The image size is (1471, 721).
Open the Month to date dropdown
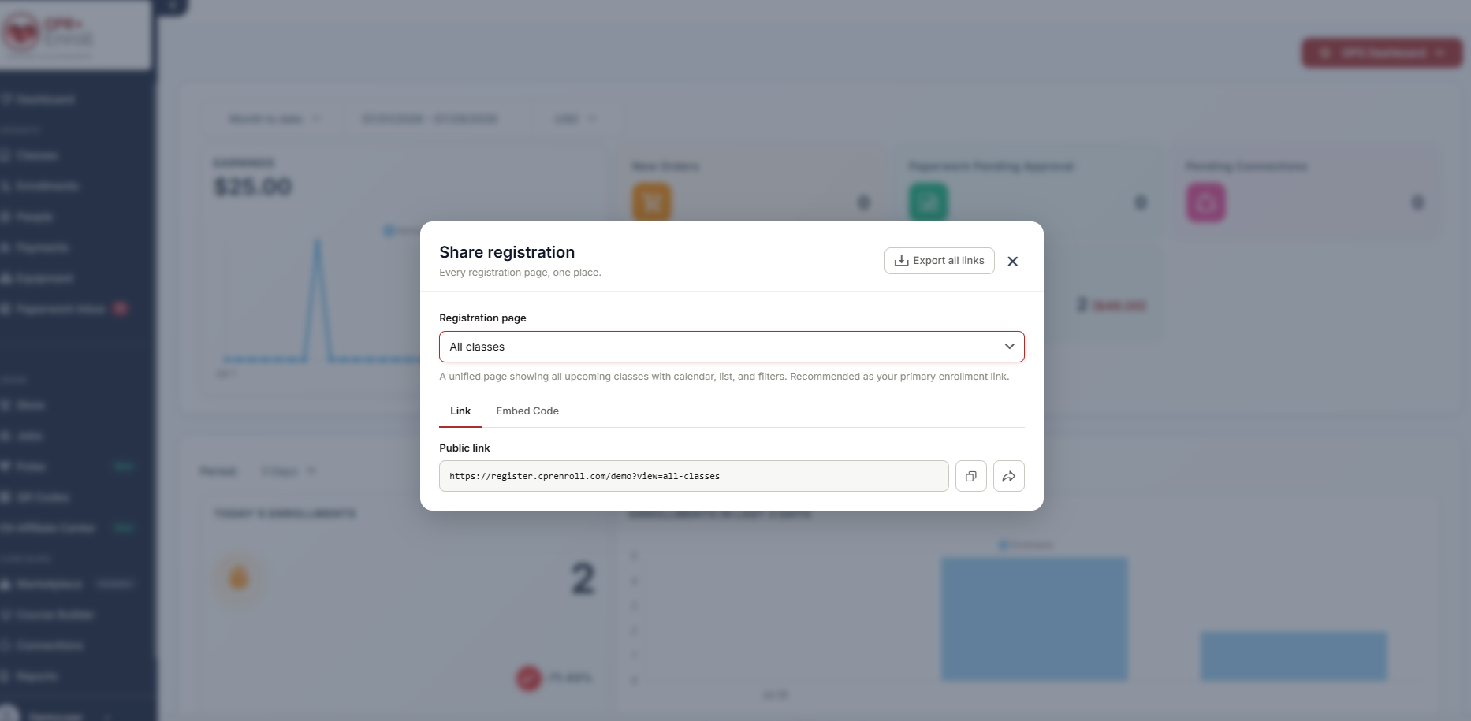click(x=274, y=119)
